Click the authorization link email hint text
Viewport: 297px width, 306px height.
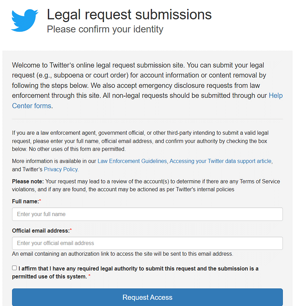point(123,254)
